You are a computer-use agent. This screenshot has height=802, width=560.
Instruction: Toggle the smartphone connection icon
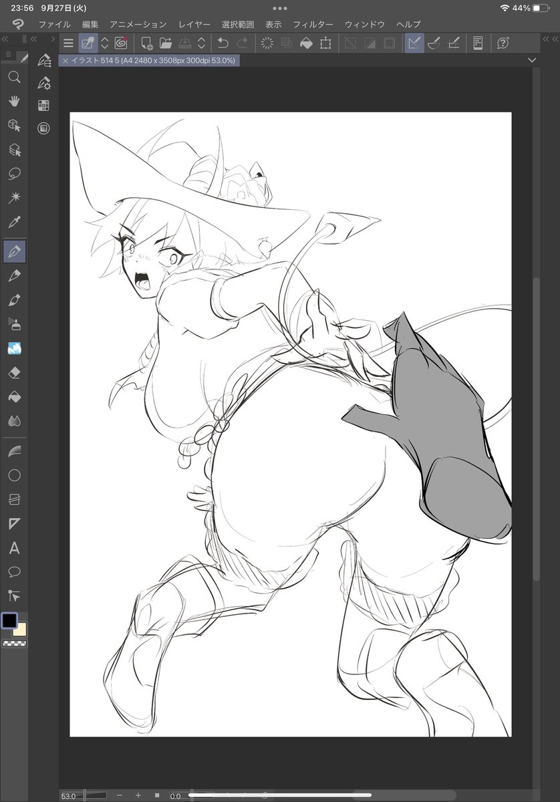point(478,43)
